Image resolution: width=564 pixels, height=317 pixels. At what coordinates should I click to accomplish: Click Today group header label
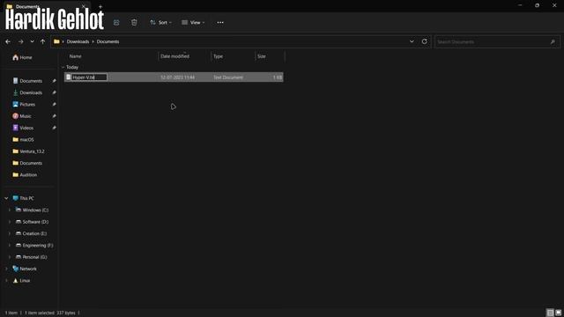click(x=72, y=67)
